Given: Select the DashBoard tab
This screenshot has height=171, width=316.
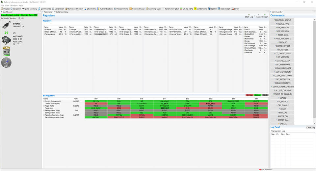Looking at the screenshot, I should (x=7, y=12).
